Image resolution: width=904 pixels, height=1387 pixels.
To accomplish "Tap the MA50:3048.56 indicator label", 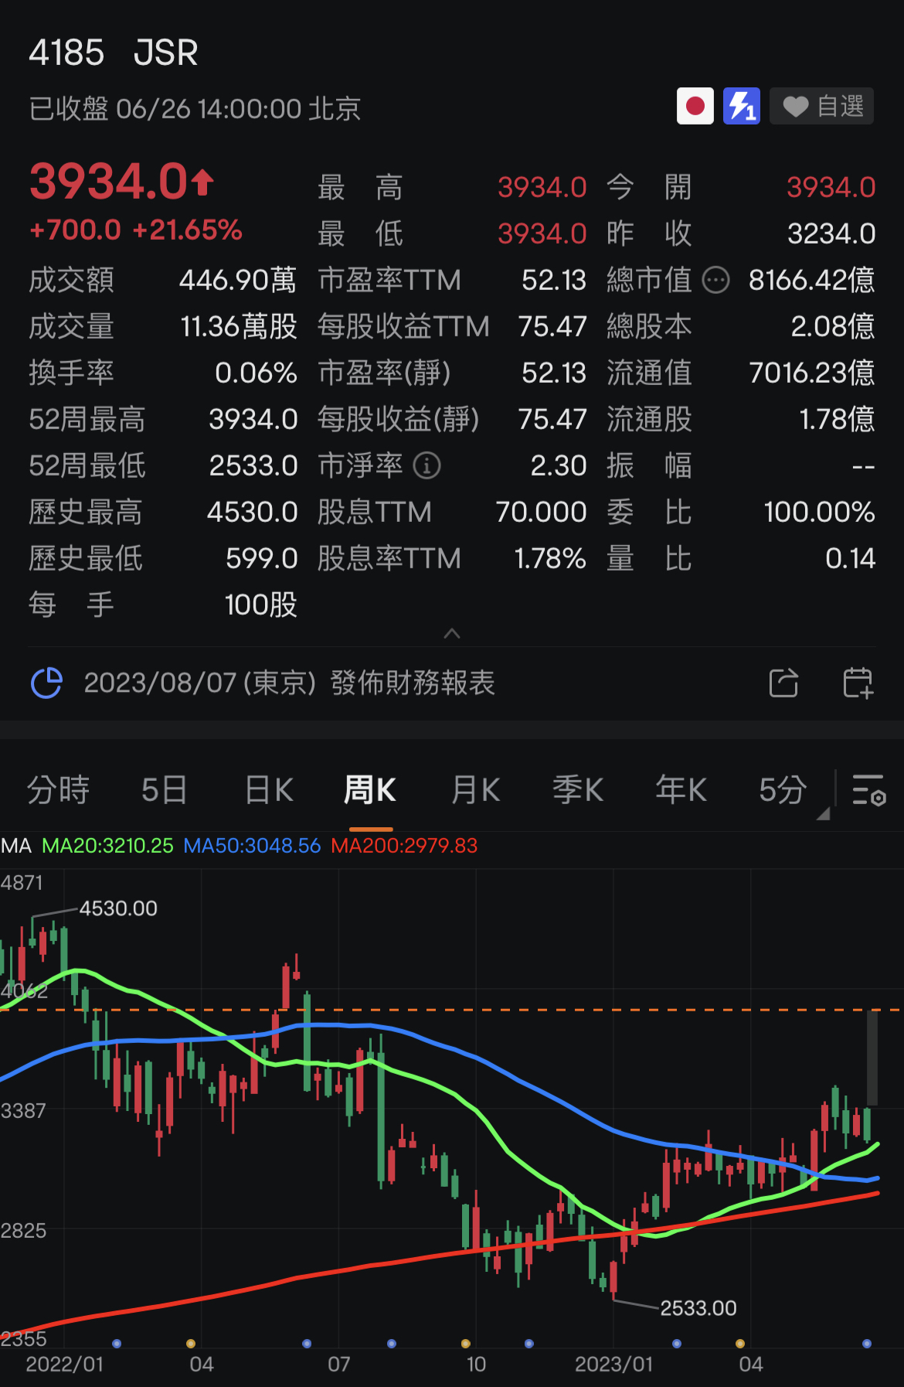I will tap(252, 846).
